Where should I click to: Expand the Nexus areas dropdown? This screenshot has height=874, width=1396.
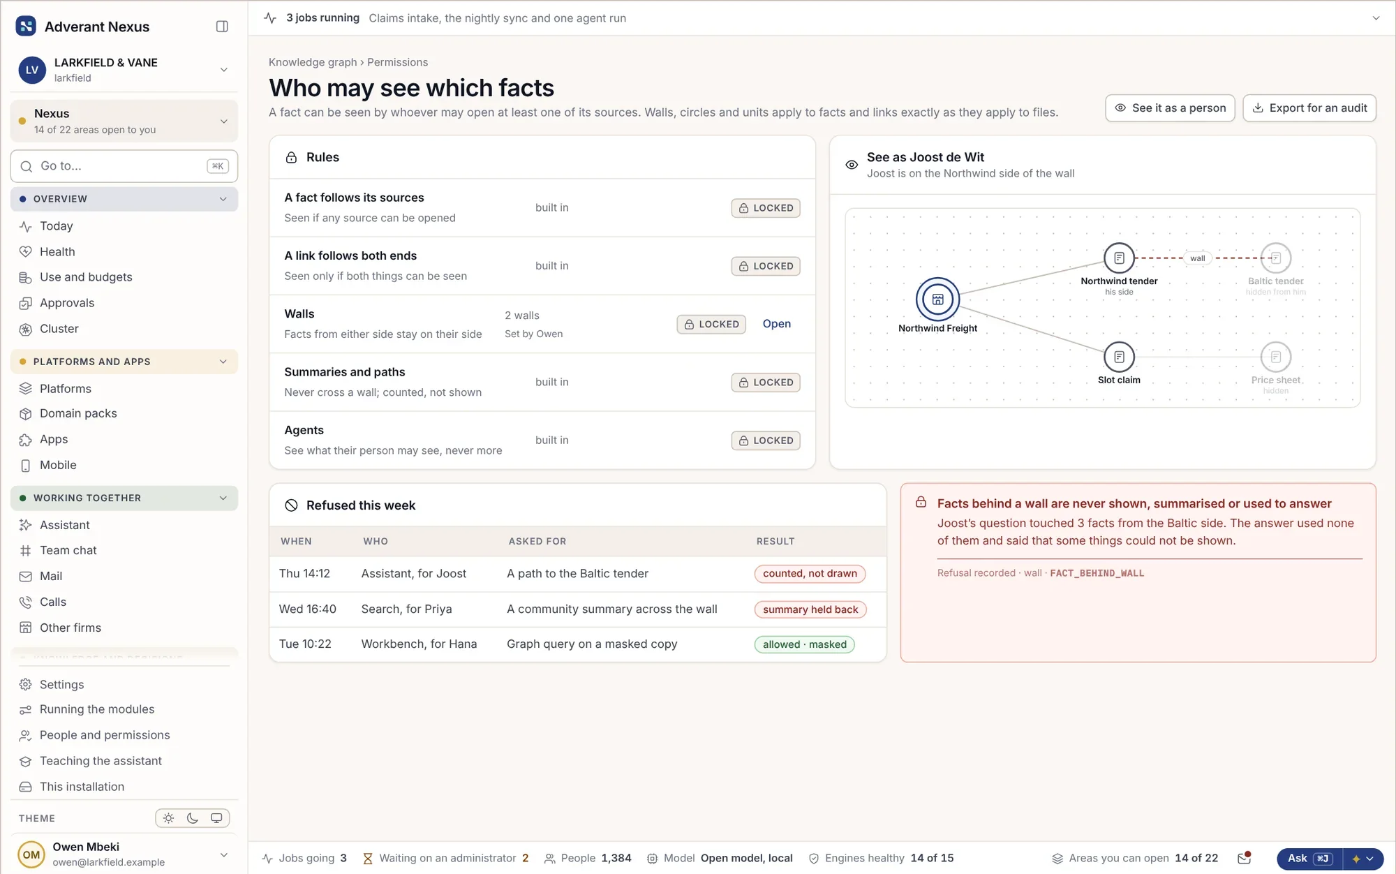[x=124, y=121]
